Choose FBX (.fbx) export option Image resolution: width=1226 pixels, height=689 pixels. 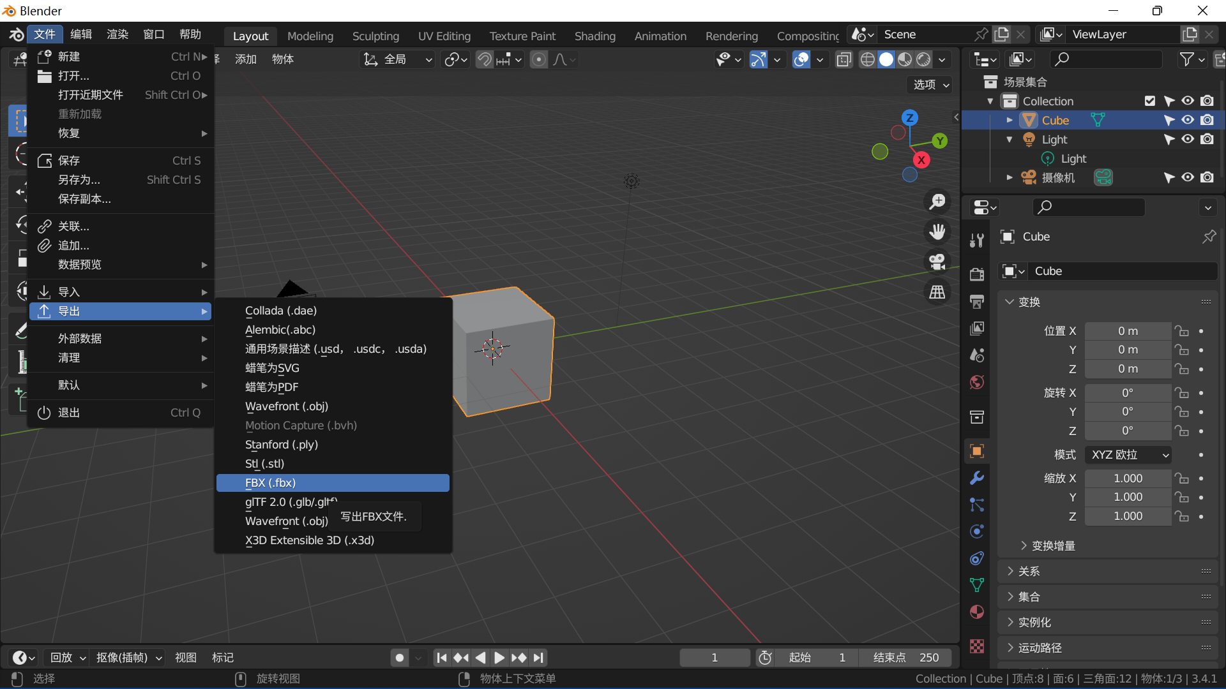[333, 483]
